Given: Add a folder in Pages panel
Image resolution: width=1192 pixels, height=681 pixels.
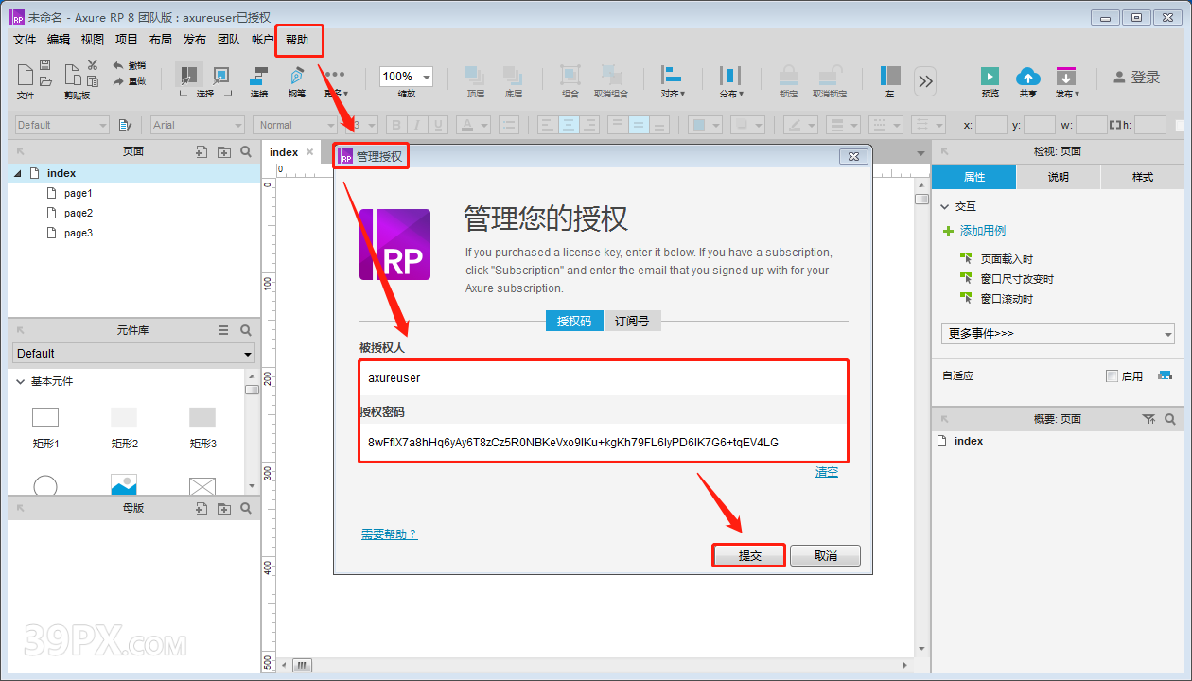Looking at the screenshot, I should click(x=224, y=151).
